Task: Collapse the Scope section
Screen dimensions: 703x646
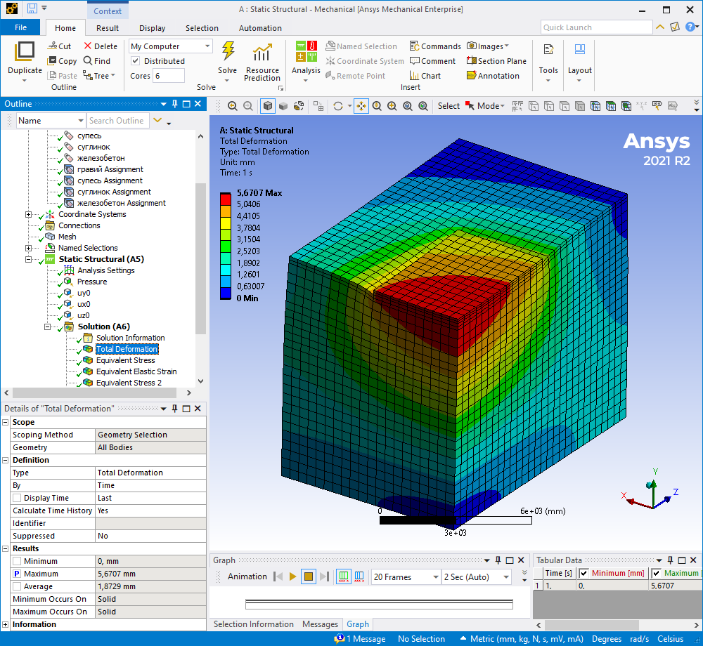Action: tap(6, 422)
